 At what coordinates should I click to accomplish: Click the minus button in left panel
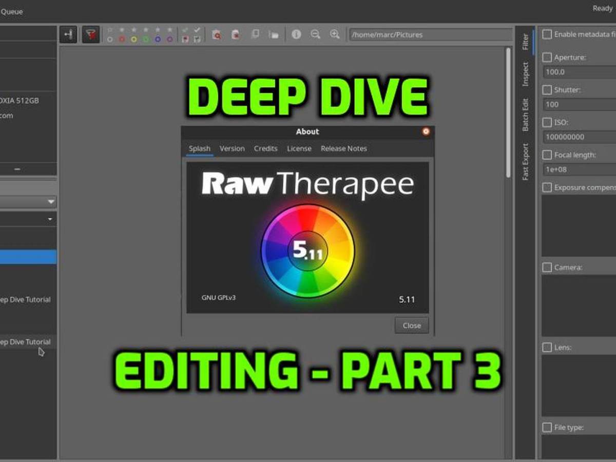click(x=17, y=169)
